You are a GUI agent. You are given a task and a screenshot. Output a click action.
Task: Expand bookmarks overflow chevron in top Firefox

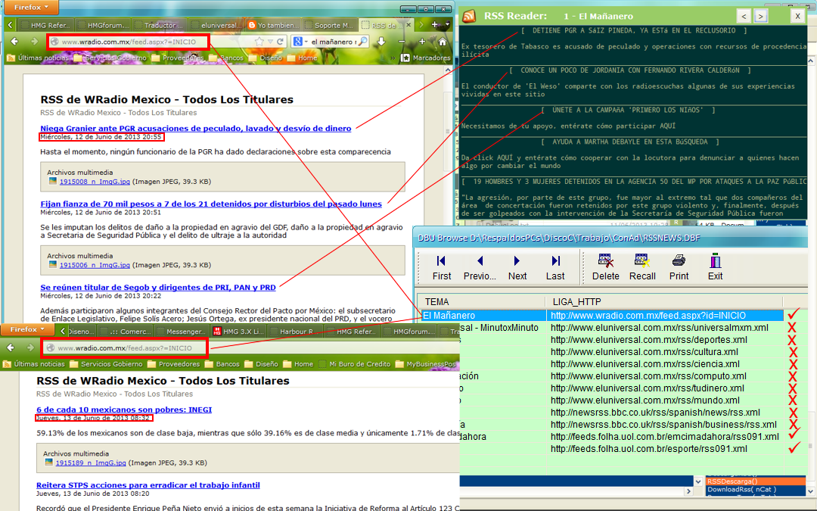coord(393,58)
